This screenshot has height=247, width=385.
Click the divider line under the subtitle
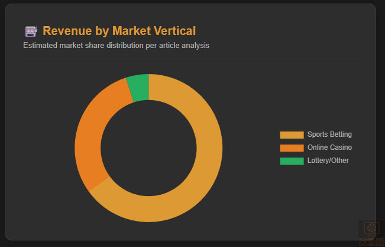[190, 59]
